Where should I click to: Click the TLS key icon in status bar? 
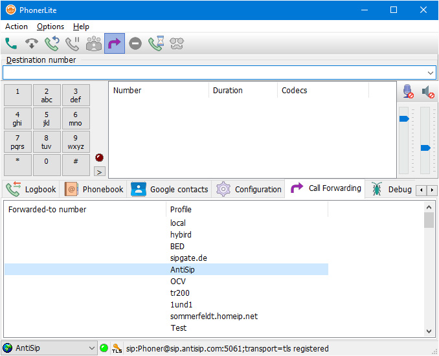[x=117, y=348]
